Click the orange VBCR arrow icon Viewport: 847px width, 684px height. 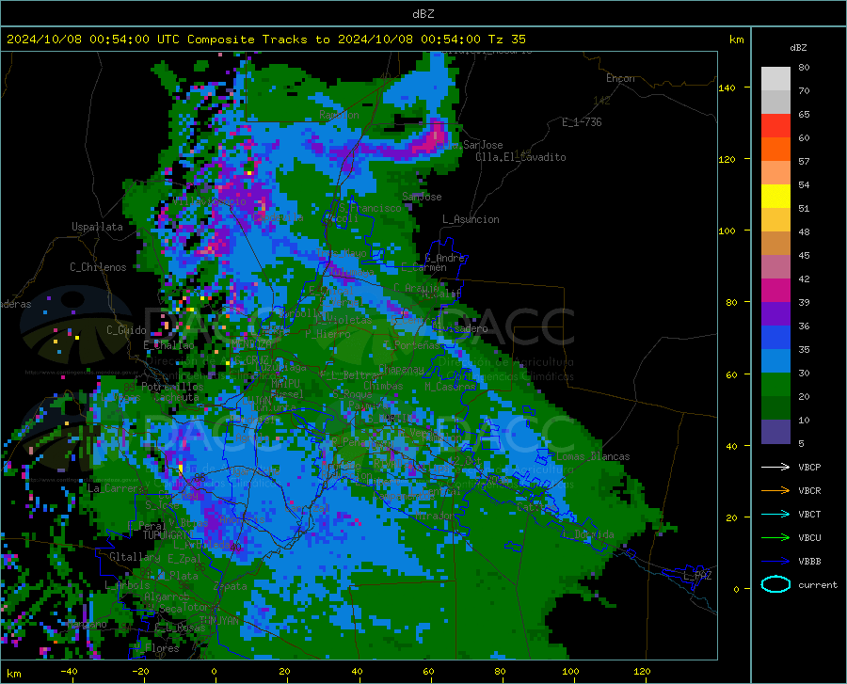coord(775,490)
